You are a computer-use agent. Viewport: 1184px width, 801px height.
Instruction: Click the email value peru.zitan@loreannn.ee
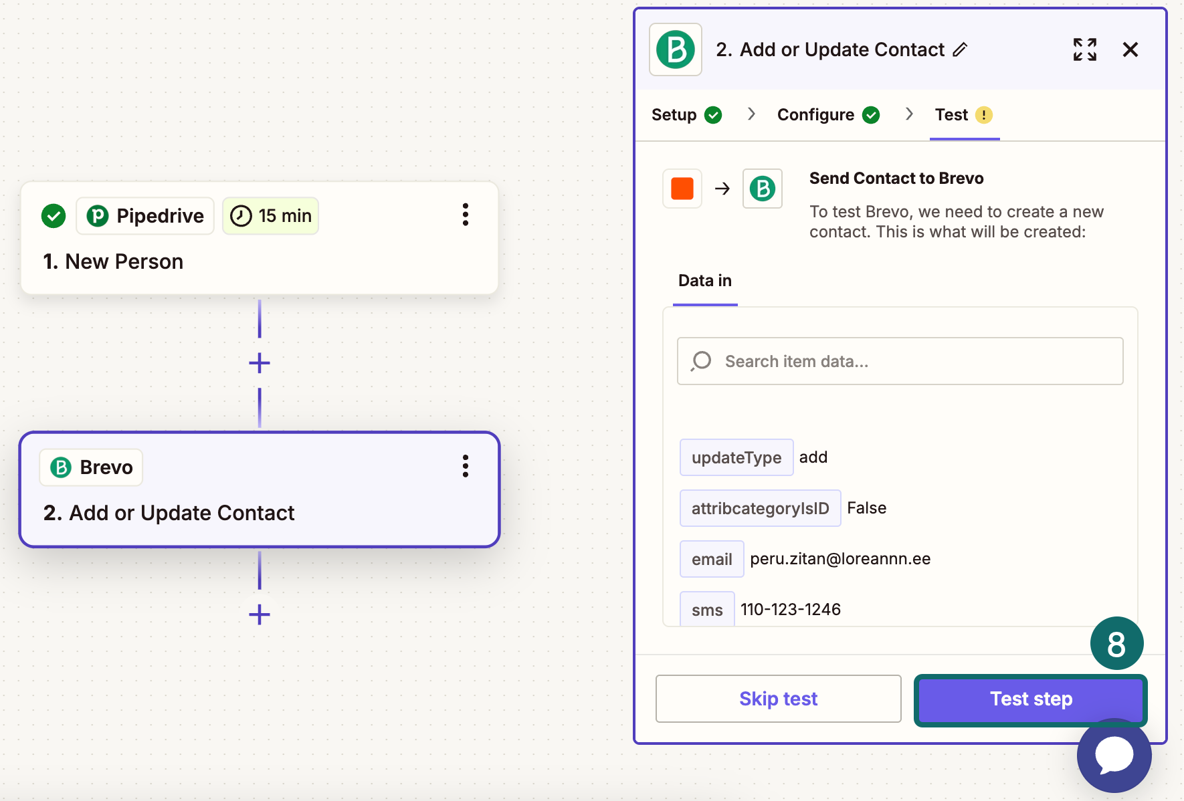pyautogui.click(x=840, y=559)
